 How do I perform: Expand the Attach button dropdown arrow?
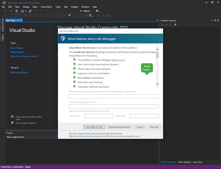(x=92, y=11)
